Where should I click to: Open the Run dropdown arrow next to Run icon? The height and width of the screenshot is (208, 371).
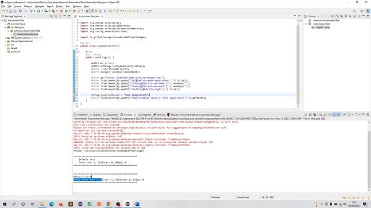click(42, 11)
